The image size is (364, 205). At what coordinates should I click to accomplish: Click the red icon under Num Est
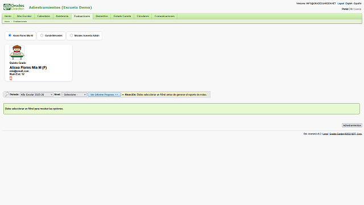coord(11,79)
